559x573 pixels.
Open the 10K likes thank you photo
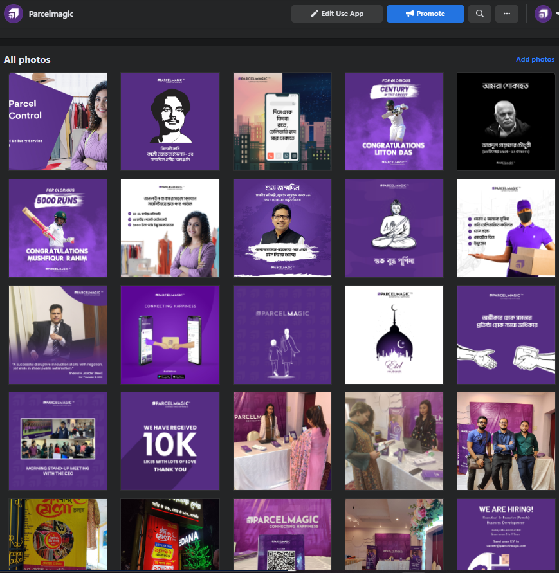pyautogui.click(x=170, y=441)
